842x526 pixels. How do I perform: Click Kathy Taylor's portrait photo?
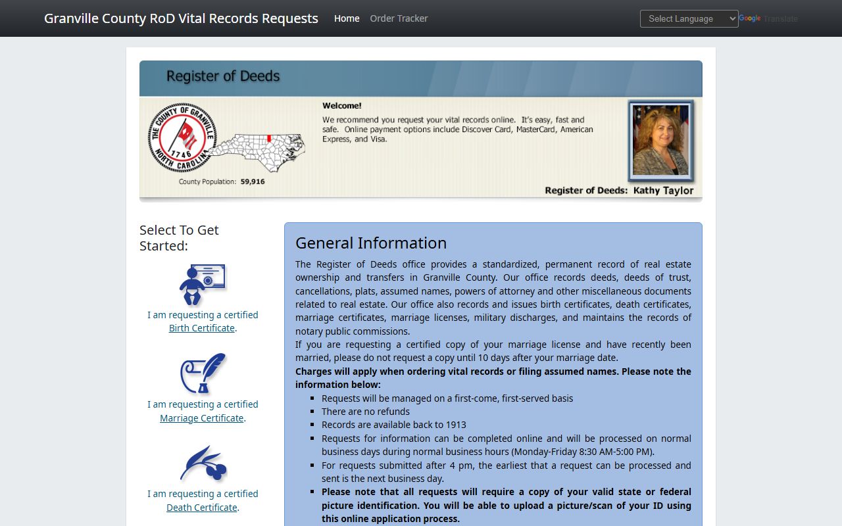(661, 141)
